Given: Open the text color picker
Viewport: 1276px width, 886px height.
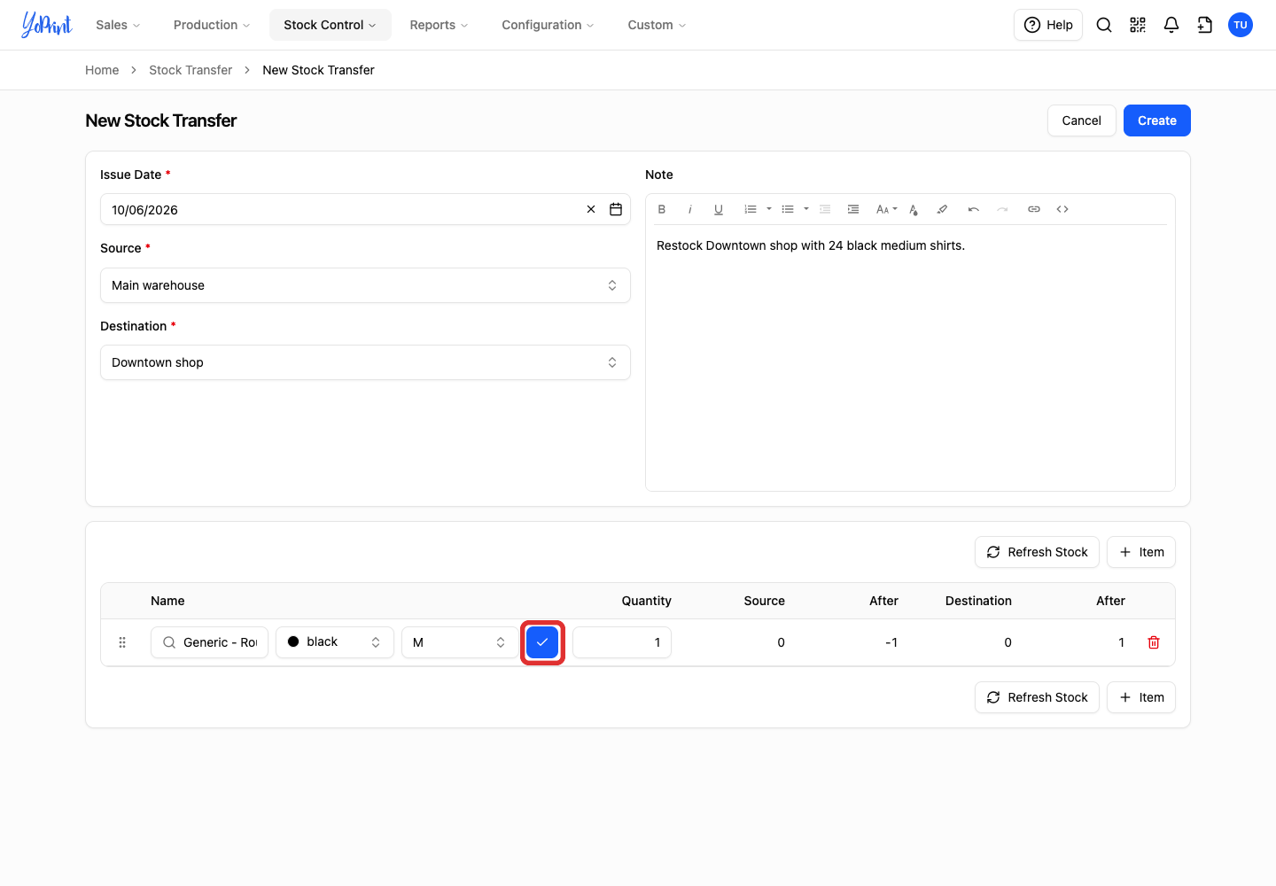Looking at the screenshot, I should pos(914,209).
